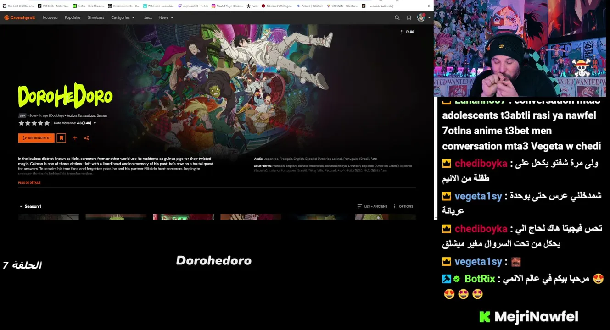Open the search magnifier icon
This screenshot has width=610, height=330.
coord(397,17)
